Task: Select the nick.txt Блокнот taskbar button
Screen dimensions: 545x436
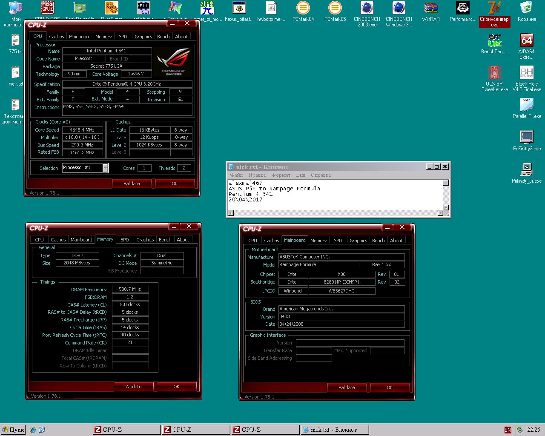Action: coord(334,430)
